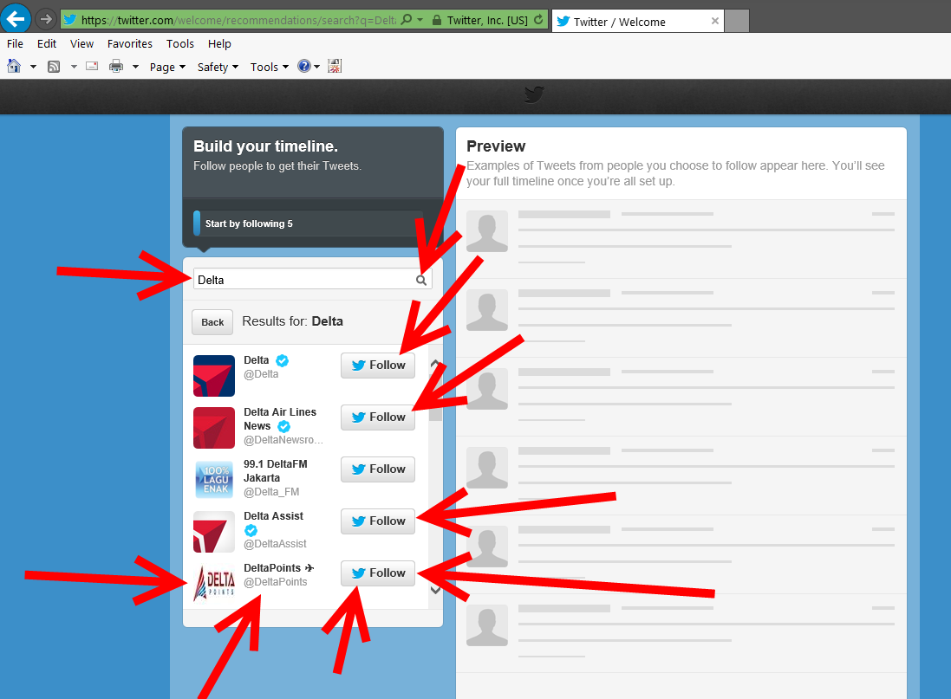The width and height of the screenshot is (951, 699).
Task: Click the Delta search input field
Action: (303, 280)
